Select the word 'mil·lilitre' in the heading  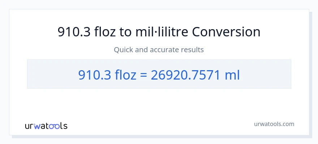(x=163, y=32)
